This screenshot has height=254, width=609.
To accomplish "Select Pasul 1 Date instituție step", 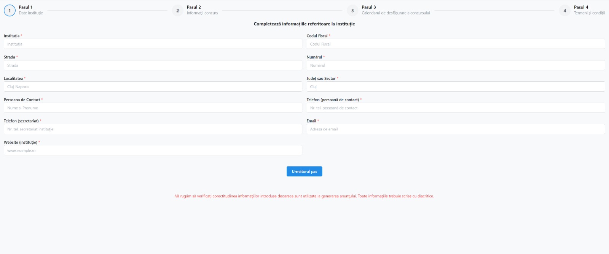I will tap(31, 10).
